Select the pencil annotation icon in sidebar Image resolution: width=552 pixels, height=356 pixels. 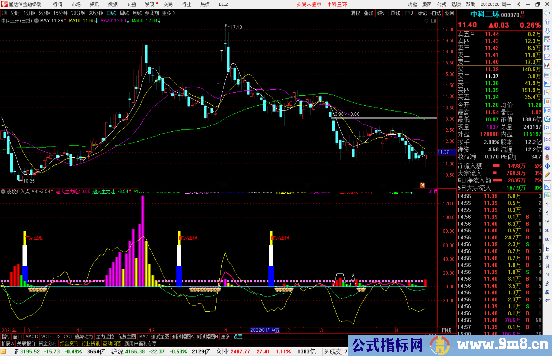(x=547, y=173)
